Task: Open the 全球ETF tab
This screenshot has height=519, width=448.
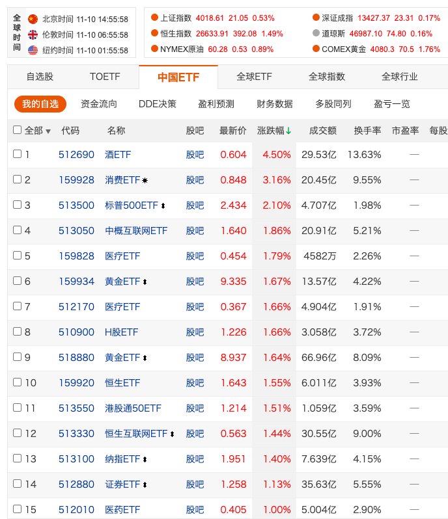Action: [x=254, y=77]
